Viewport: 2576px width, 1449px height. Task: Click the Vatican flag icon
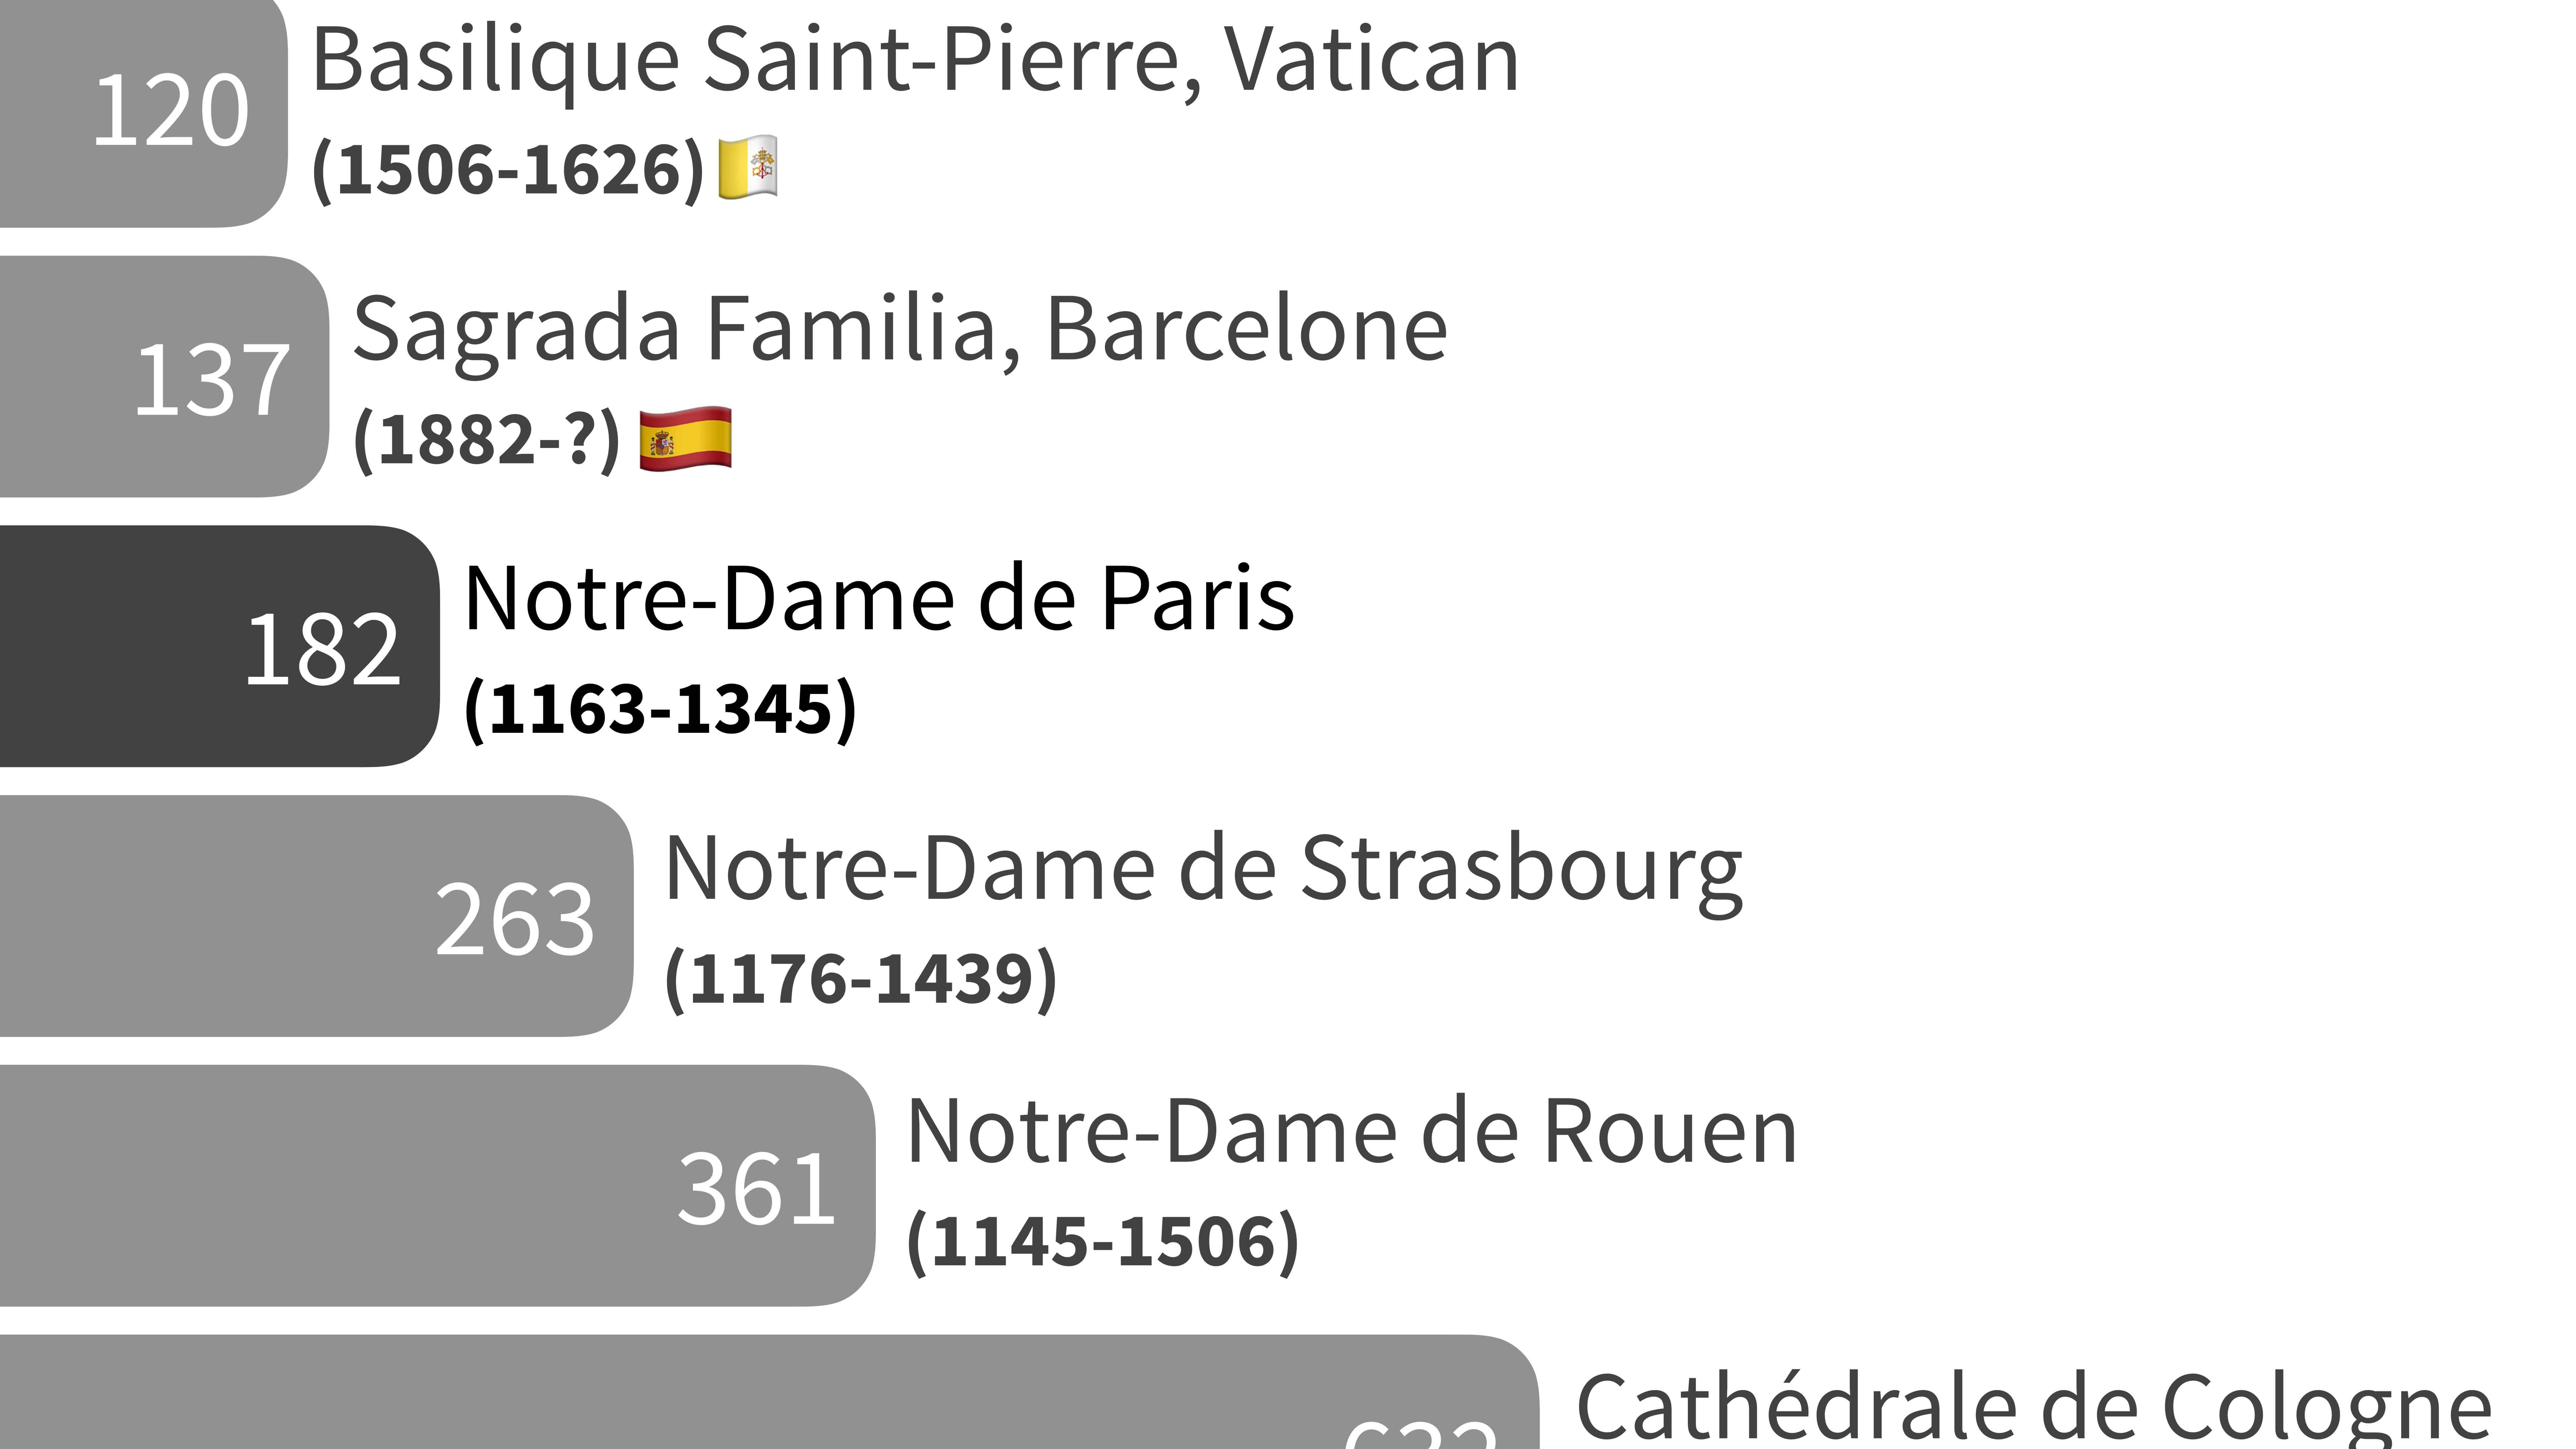[x=748, y=167]
